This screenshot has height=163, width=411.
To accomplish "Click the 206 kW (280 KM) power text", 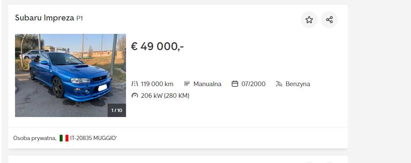I will pos(165,96).
